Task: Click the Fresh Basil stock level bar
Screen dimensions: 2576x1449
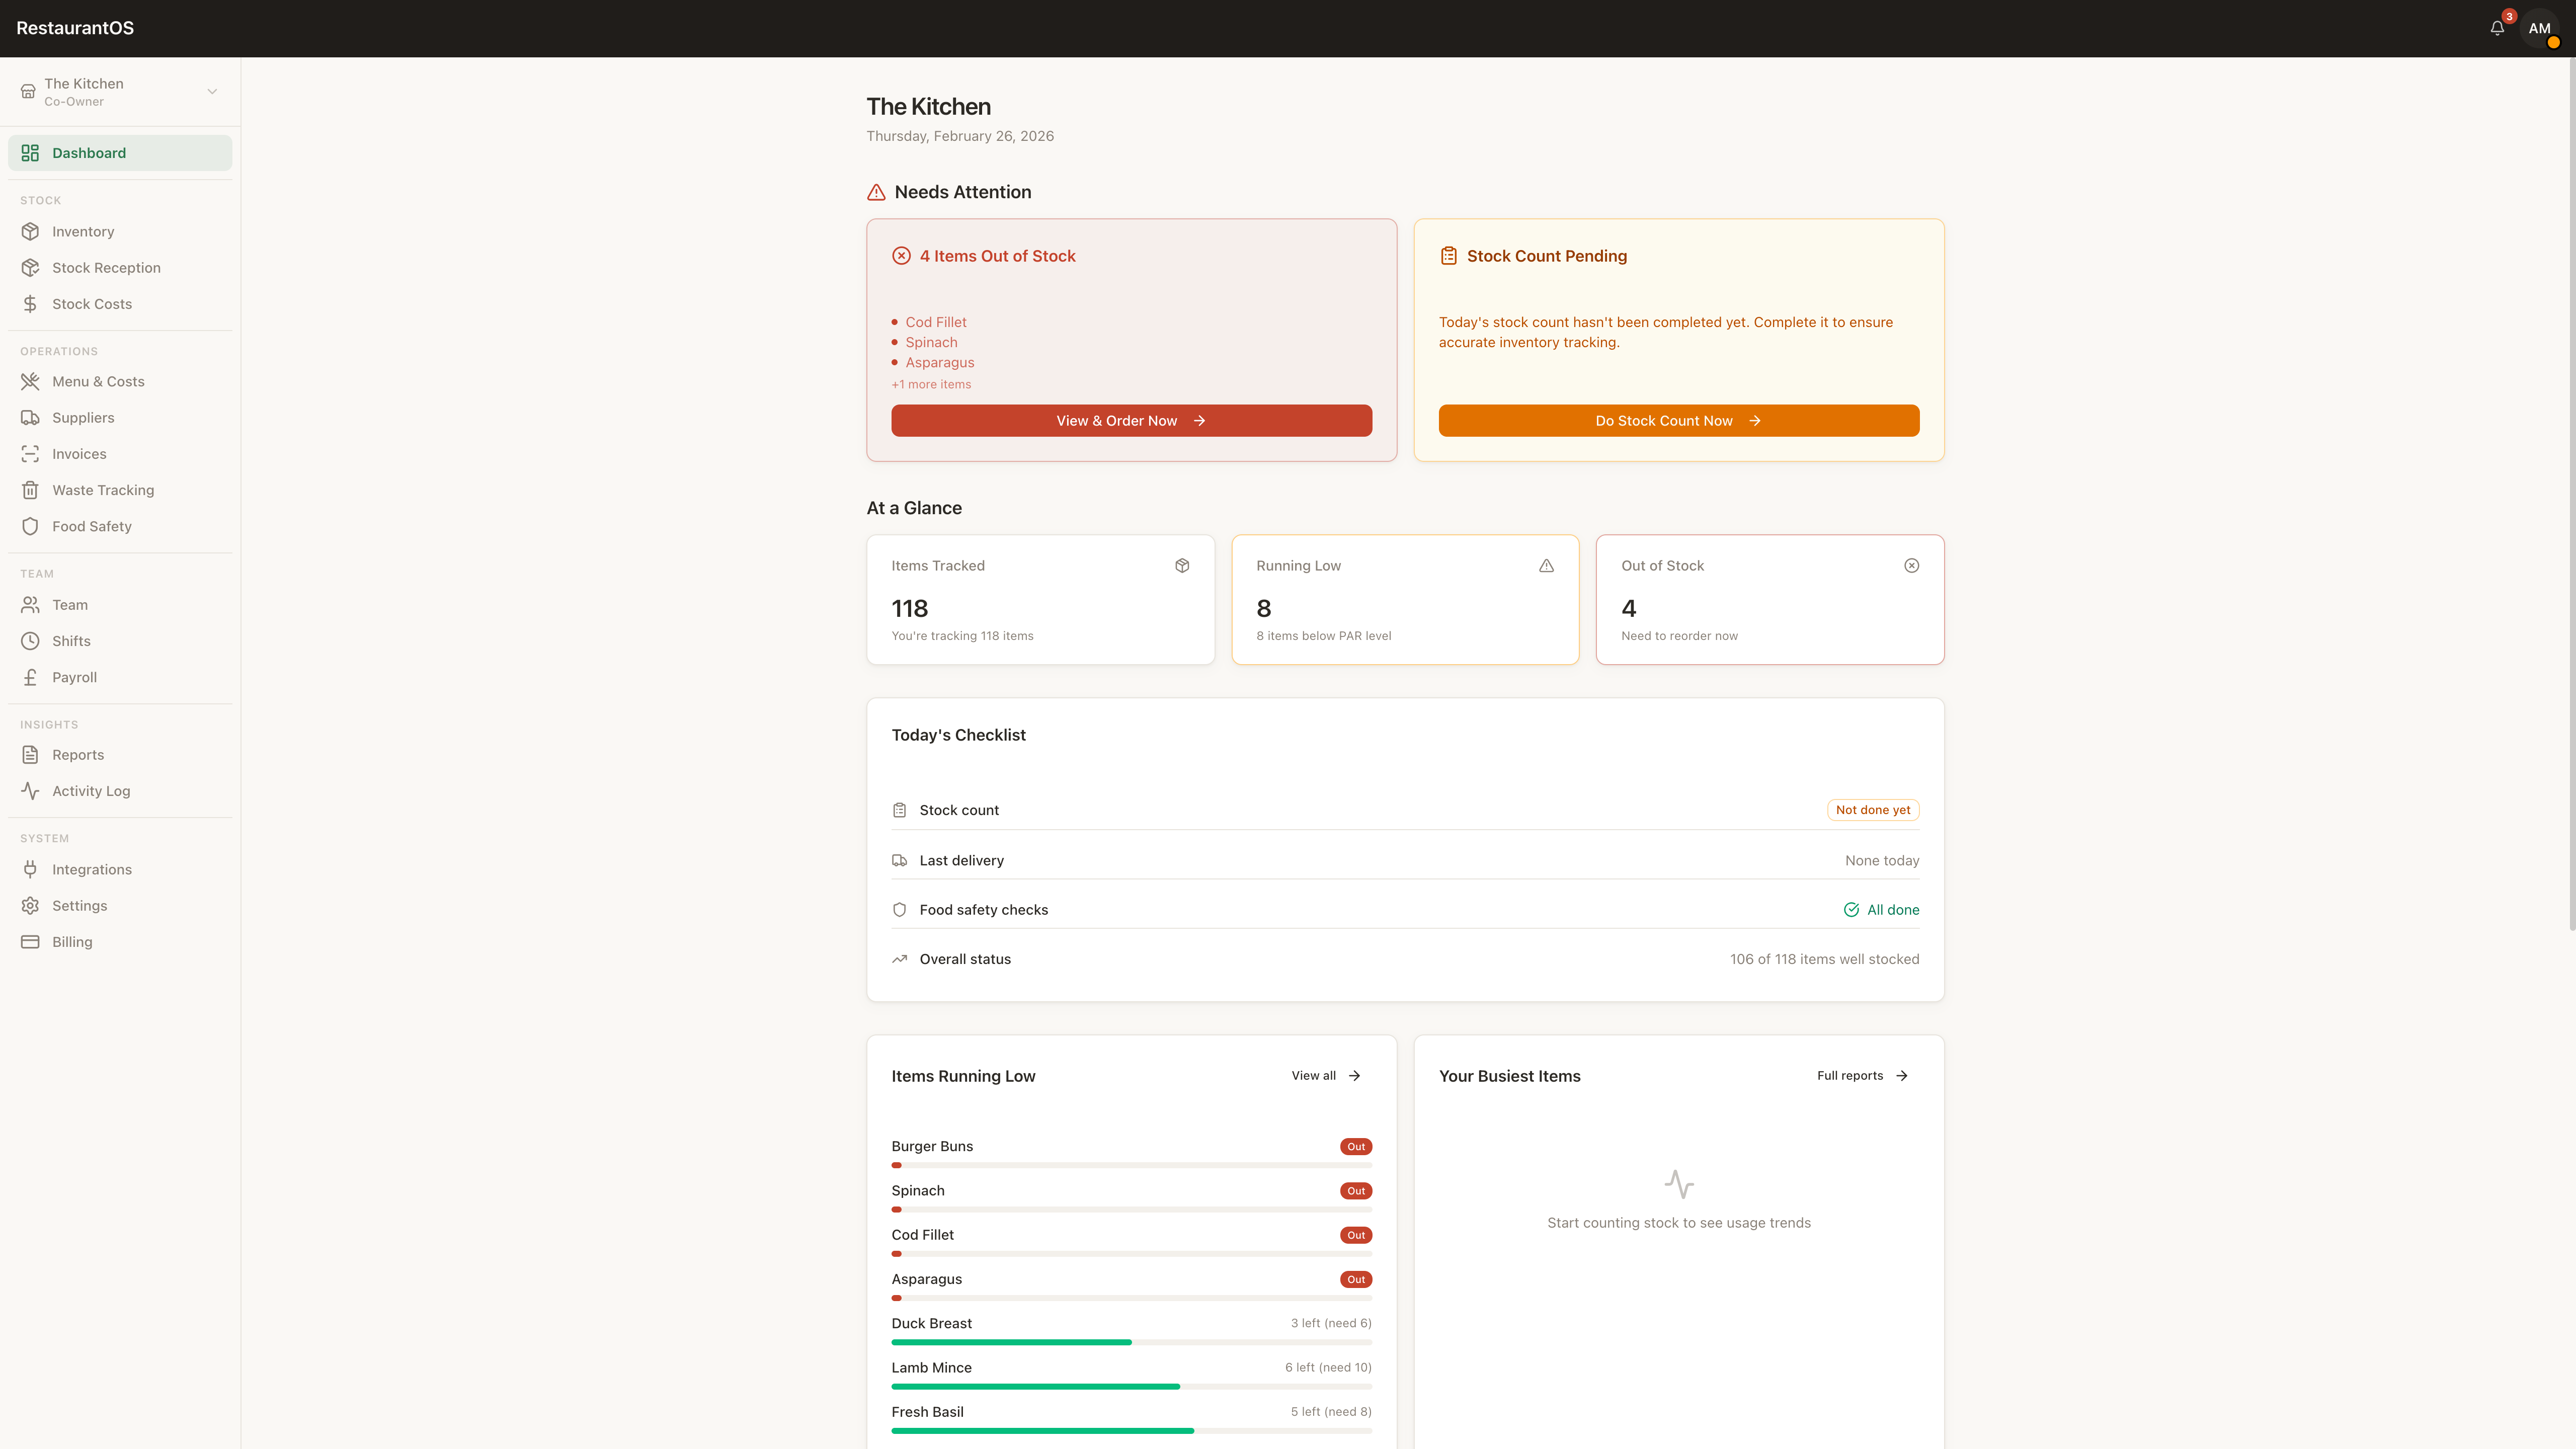Action: coord(1131,1431)
